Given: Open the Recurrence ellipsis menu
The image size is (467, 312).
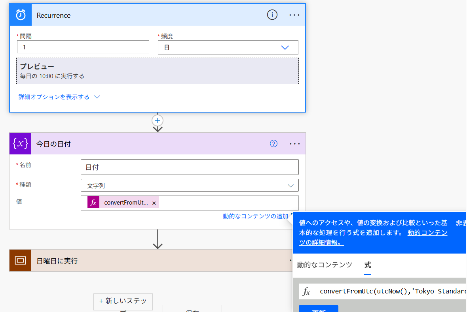Looking at the screenshot, I should pos(294,15).
